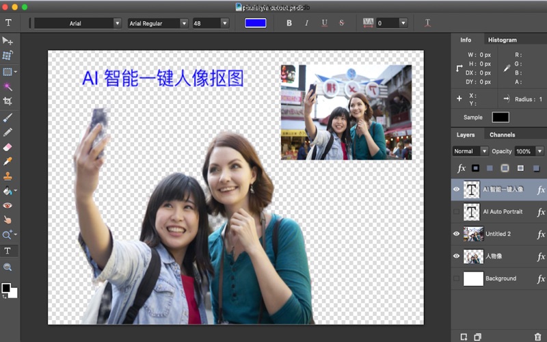
Task: Switch to the Channels tab
Action: click(x=503, y=135)
